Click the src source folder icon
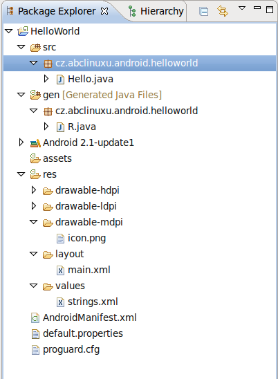The width and height of the screenshot is (278, 379). (x=35, y=47)
